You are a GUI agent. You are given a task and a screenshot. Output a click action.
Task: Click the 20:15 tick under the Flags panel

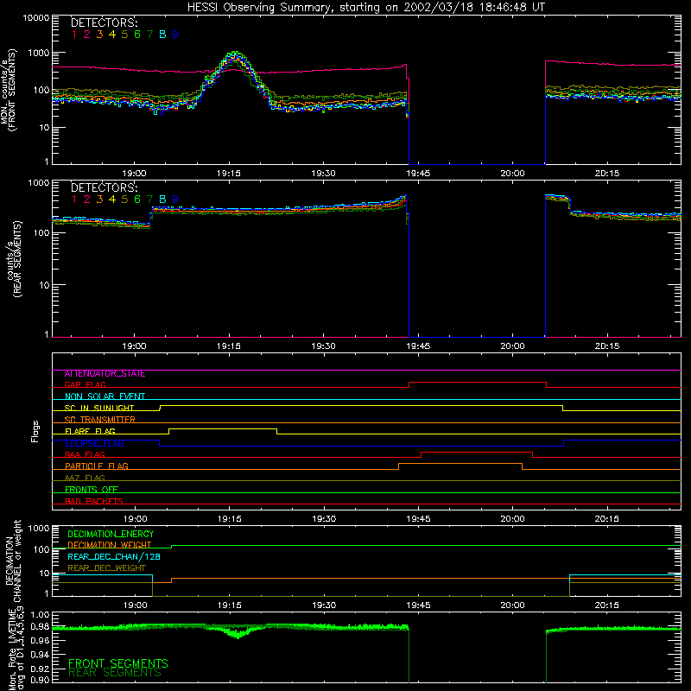(x=607, y=519)
